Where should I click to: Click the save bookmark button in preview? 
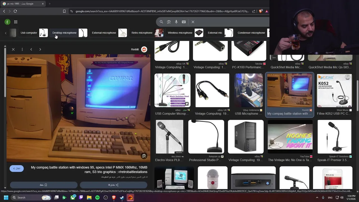(x=43, y=185)
